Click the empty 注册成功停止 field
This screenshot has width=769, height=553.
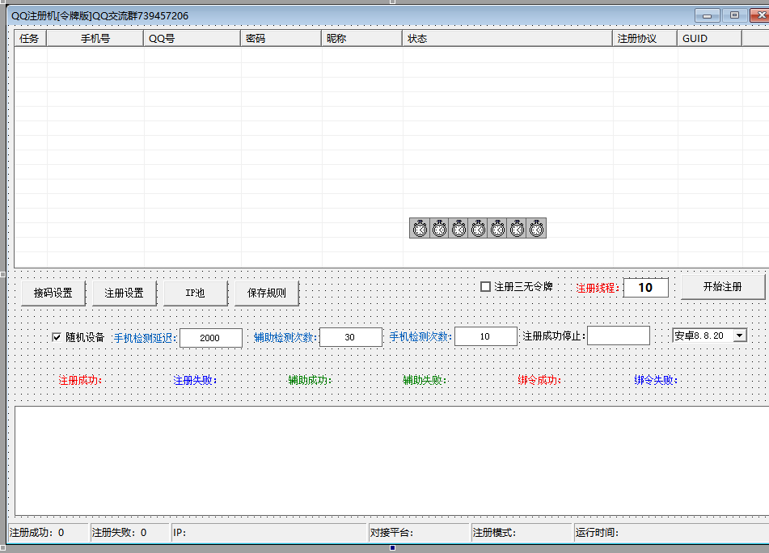point(618,336)
